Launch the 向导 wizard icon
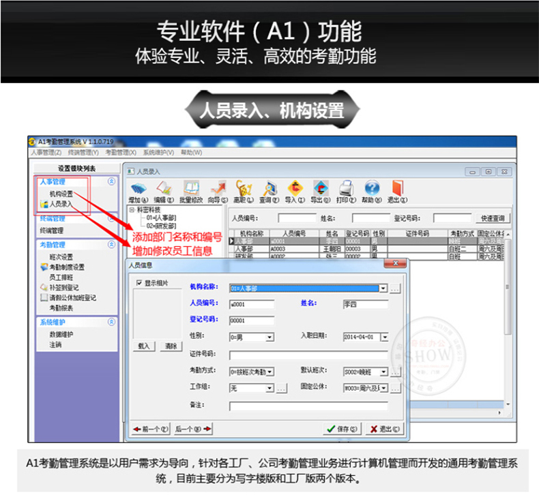Image resolution: width=539 pixels, height=495 pixels. [218, 192]
